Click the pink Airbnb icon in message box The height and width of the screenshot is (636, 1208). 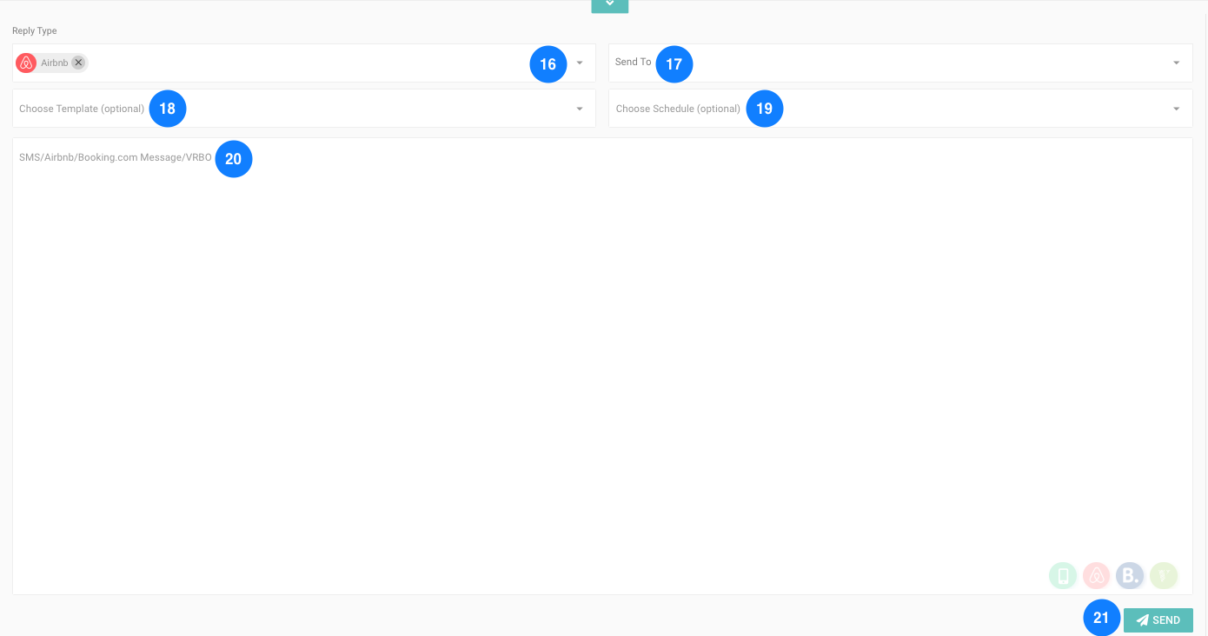[x=1097, y=575]
